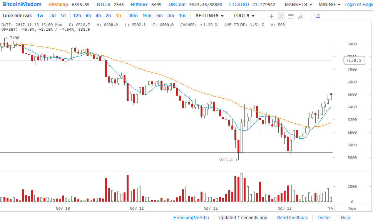Select the trend line drawing tool
Screen dimensions: 373x222
point(281,16)
